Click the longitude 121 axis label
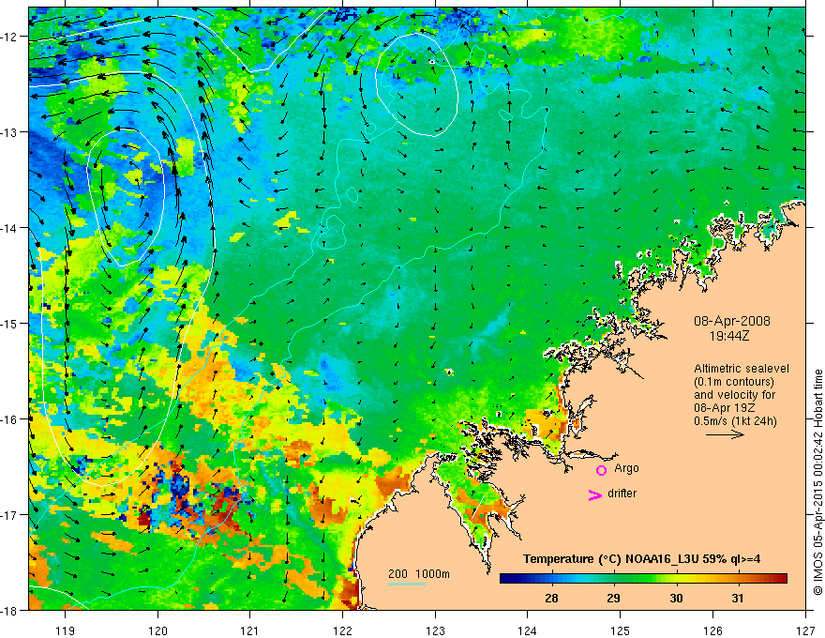This screenshot has height=638, width=825. [249, 630]
